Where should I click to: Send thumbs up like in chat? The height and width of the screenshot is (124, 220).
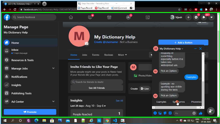201,113
